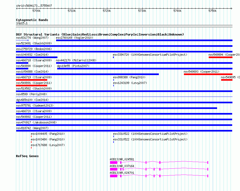Click the nsv1054888 (Coe2014) blue bar
The image size is (240, 191).
tap(87, 74)
